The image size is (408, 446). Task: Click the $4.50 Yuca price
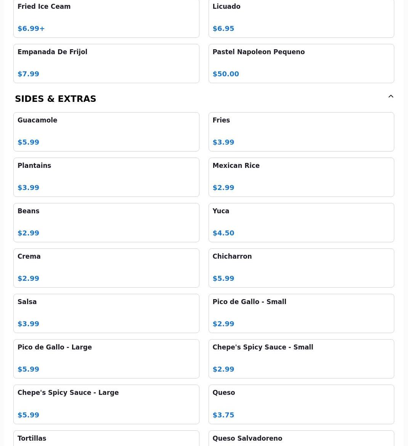coord(223,233)
